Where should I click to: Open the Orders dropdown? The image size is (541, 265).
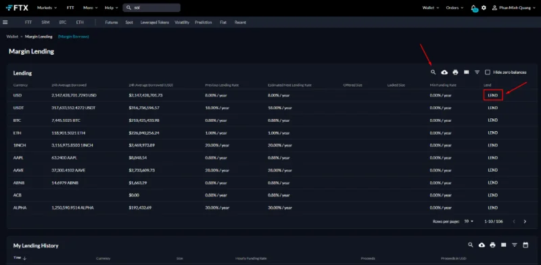(x=454, y=7)
